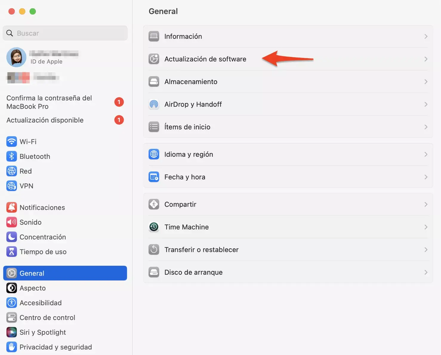This screenshot has width=441, height=355.
Task: Expand Información row chevron
Action: tap(426, 36)
